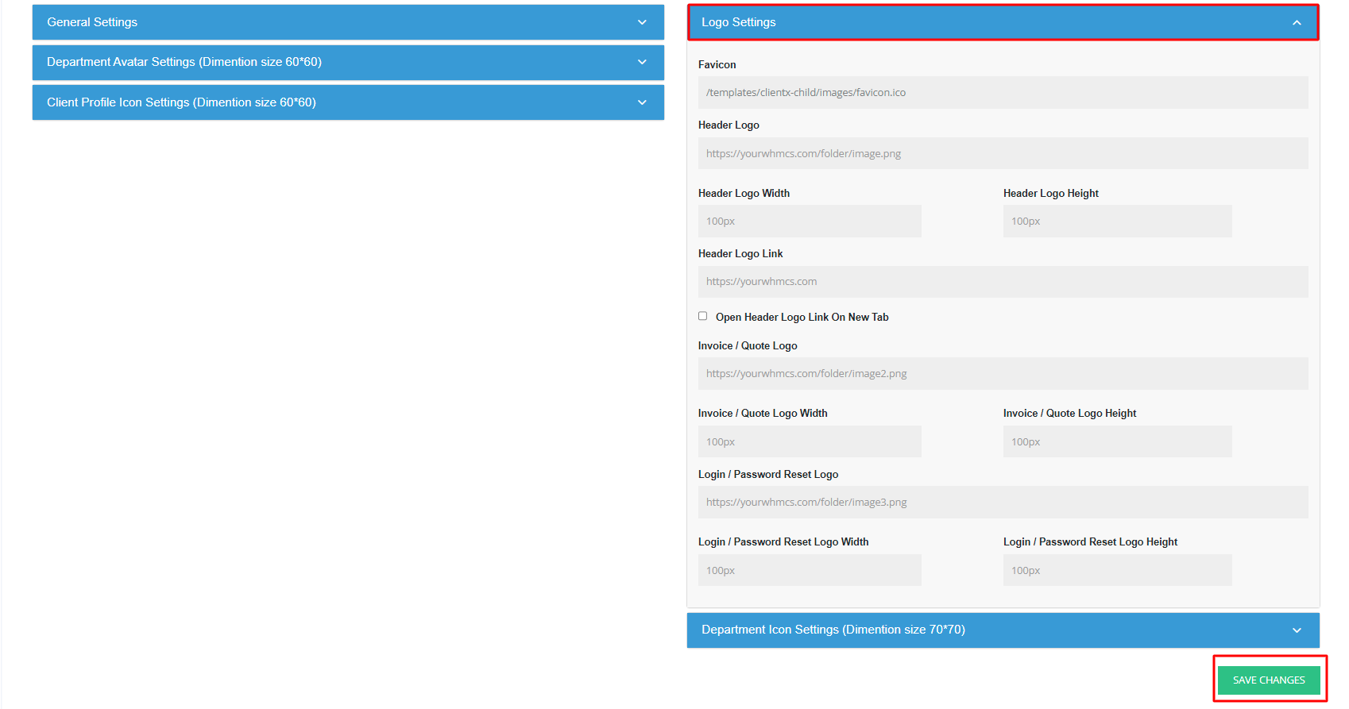Click the Invoice / Quote Logo URL field
1349x709 pixels.
click(1003, 374)
